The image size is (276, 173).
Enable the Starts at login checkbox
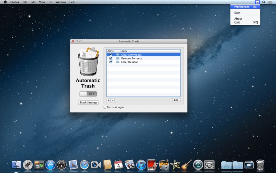click(105, 107)
